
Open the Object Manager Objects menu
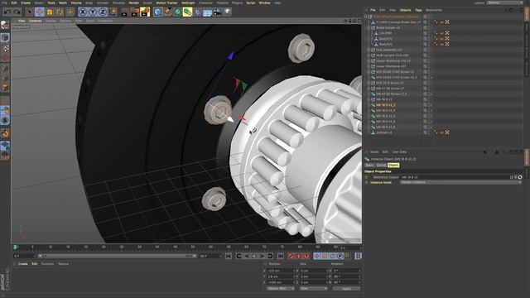(x=405, y=10)
